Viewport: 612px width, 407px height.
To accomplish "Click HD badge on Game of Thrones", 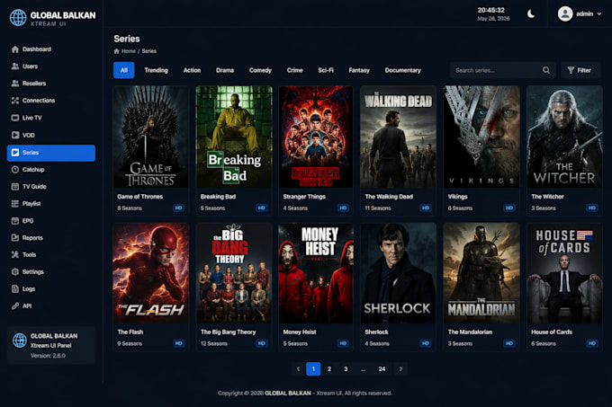I will point(178,208).
